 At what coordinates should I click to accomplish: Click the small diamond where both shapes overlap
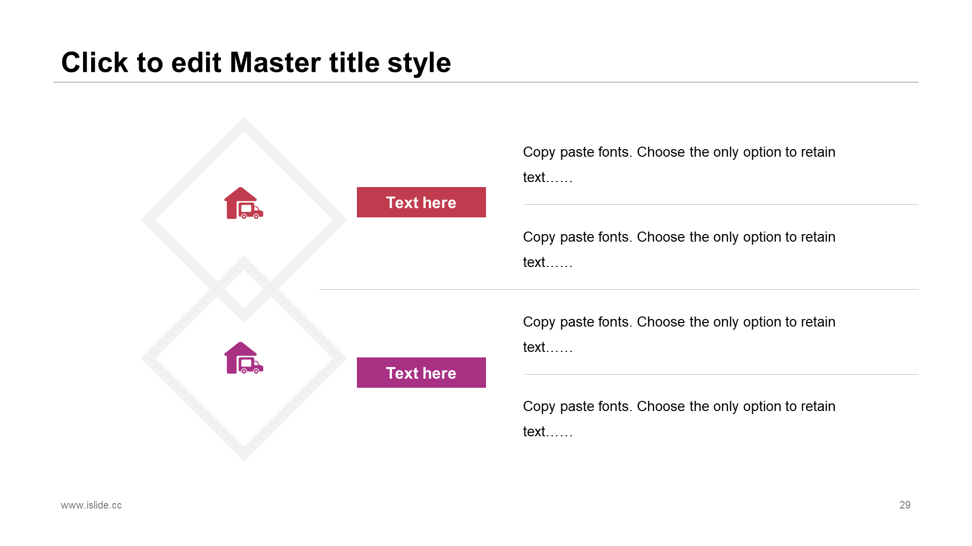(244, 289)
